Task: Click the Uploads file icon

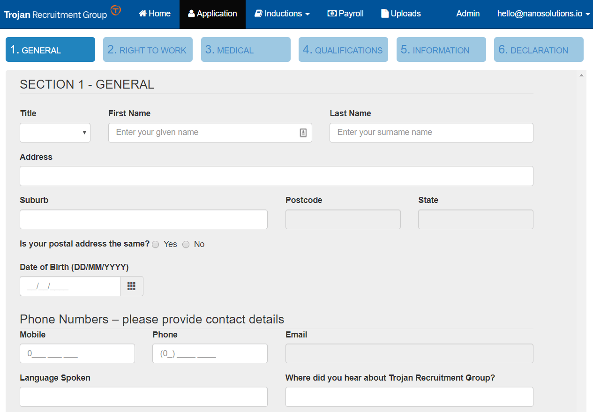Action: point(385,14)
